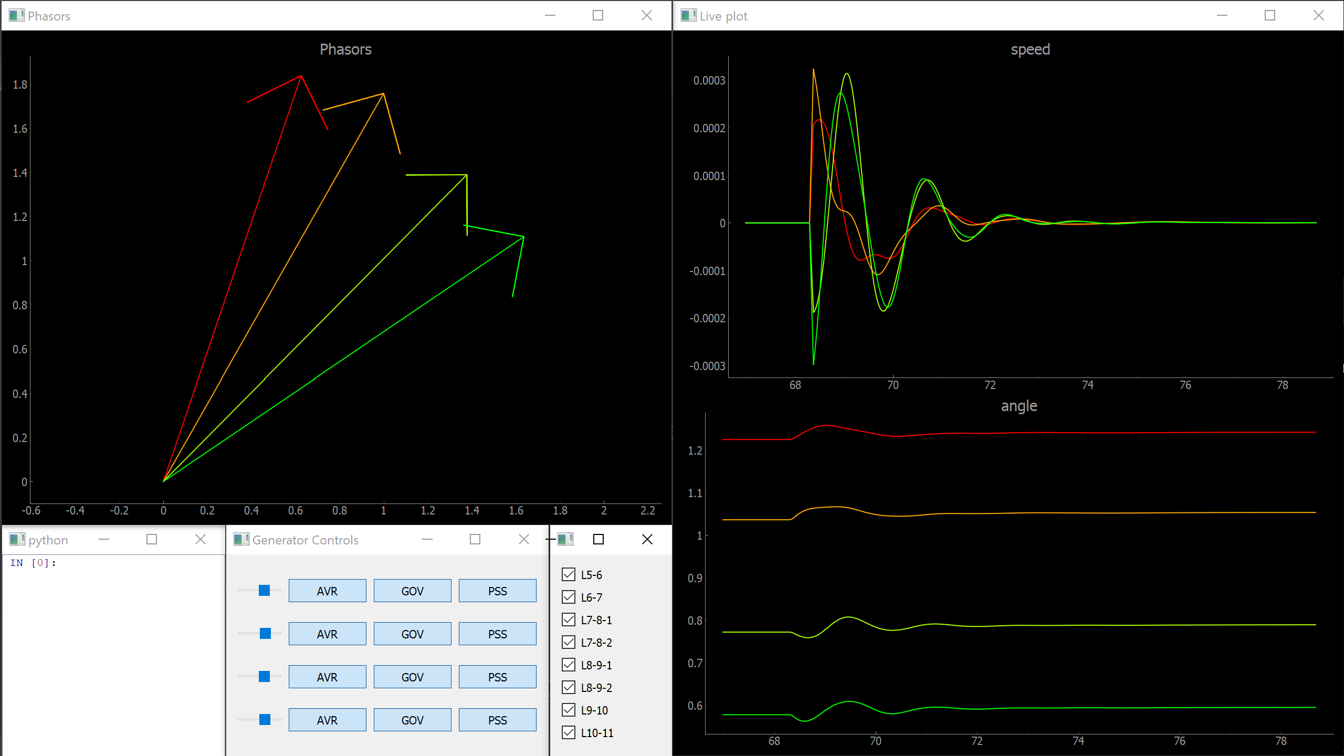Click the third generator's PSS button
The width and height of the screenshot is (1344, 756).
pos(497,677)
